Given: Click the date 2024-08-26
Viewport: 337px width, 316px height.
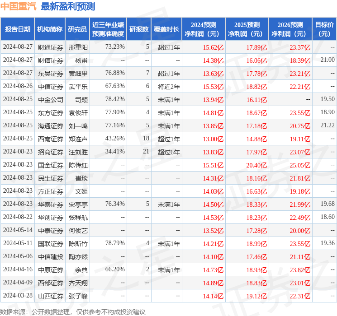Looking at the screenshot, I should (18, 86).
